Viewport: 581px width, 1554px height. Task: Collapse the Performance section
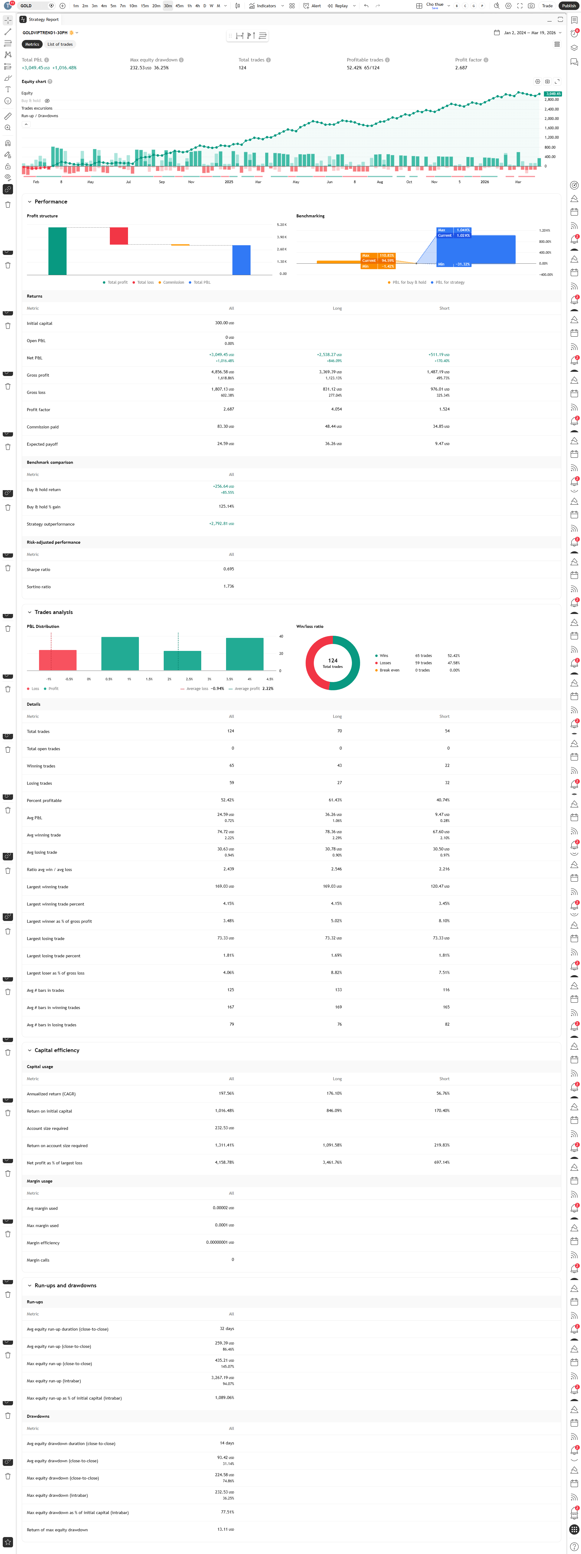click(x=30, y=202)
